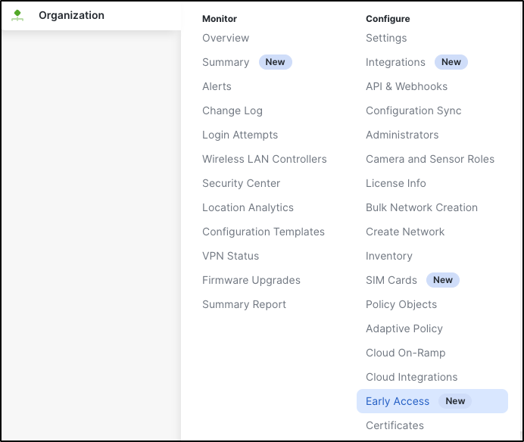The width and height of the screenshot is (524, 442).
Task: Navigate to Security Center
Action: (241, 183)
